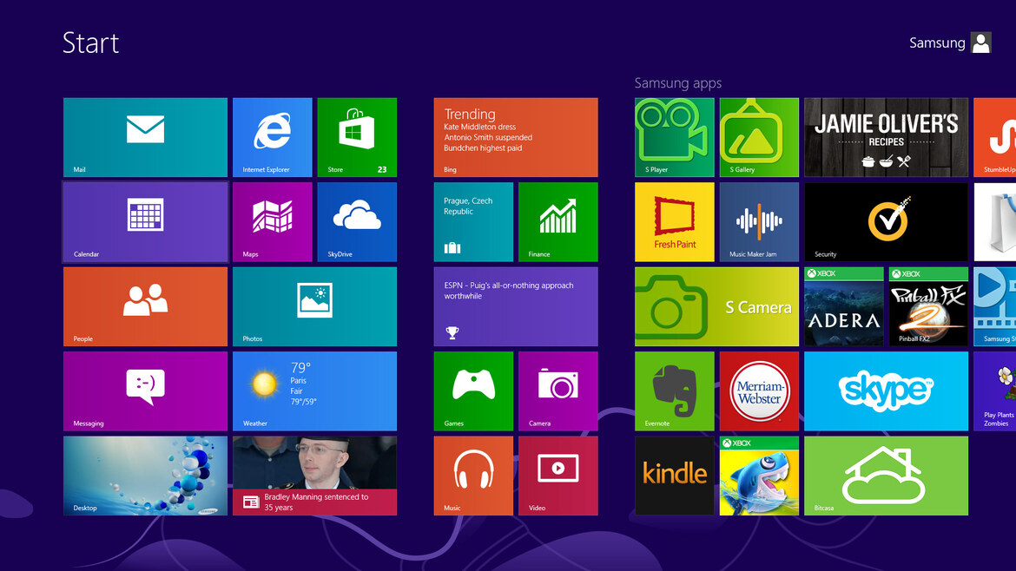Launch Fresh Paint app
The height and width of the screenshot is (571, 1016).
675,222
